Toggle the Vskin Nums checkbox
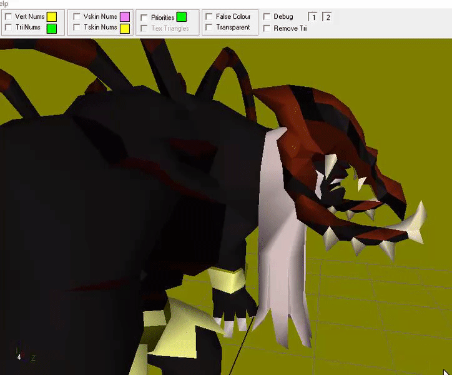Viewport: 452px width, 375px height. pyautogui.click(x=77, y=16)
